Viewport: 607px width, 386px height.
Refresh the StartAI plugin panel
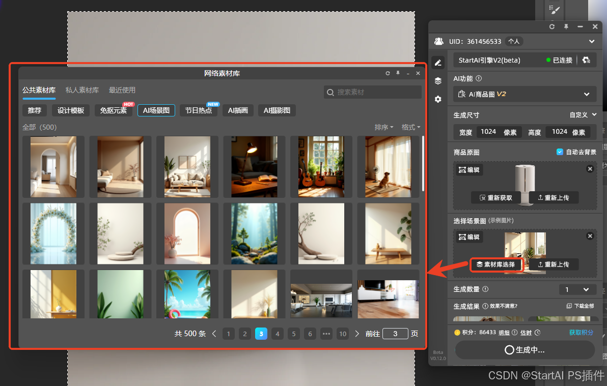point(551,26)
